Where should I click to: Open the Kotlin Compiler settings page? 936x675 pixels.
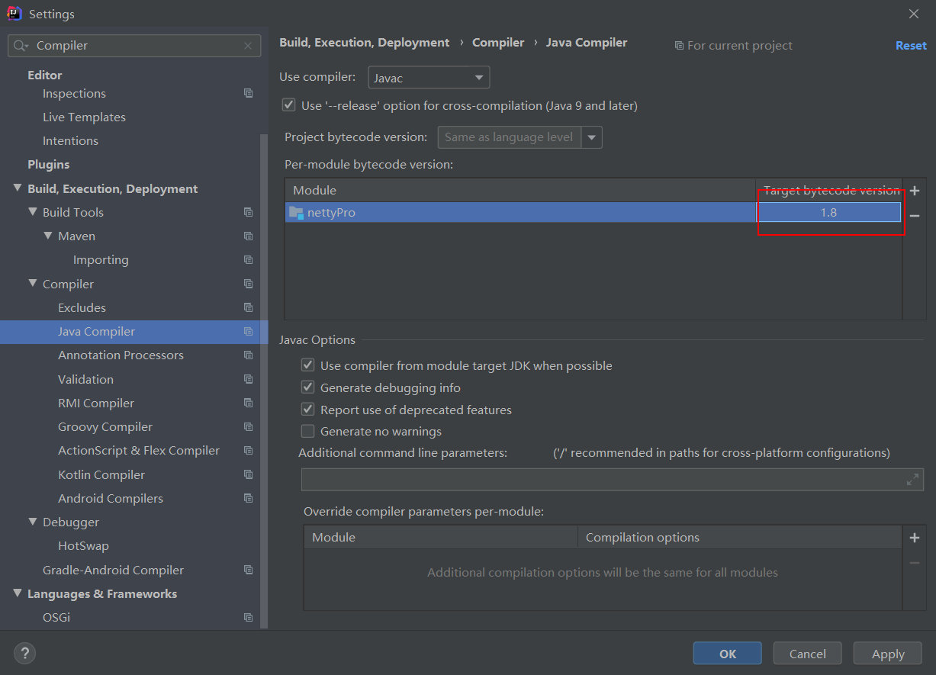(x=101, y=474)
